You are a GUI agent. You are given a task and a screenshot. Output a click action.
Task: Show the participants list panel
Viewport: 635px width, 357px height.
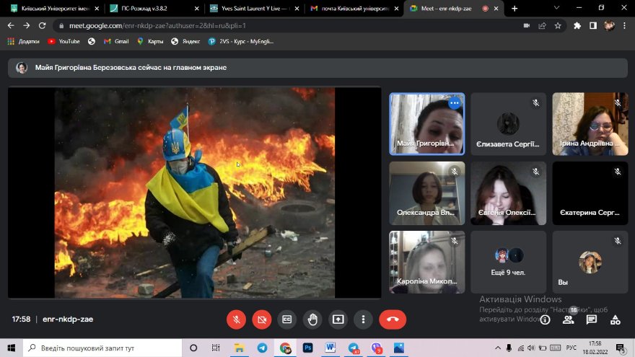point(568,319)
